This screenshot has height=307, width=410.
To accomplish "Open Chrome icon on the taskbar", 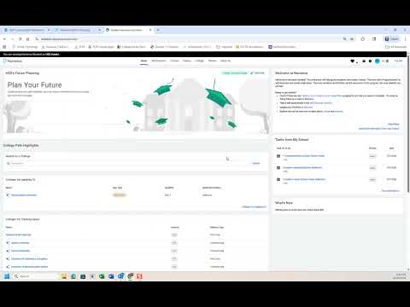I will coord(130,276).
